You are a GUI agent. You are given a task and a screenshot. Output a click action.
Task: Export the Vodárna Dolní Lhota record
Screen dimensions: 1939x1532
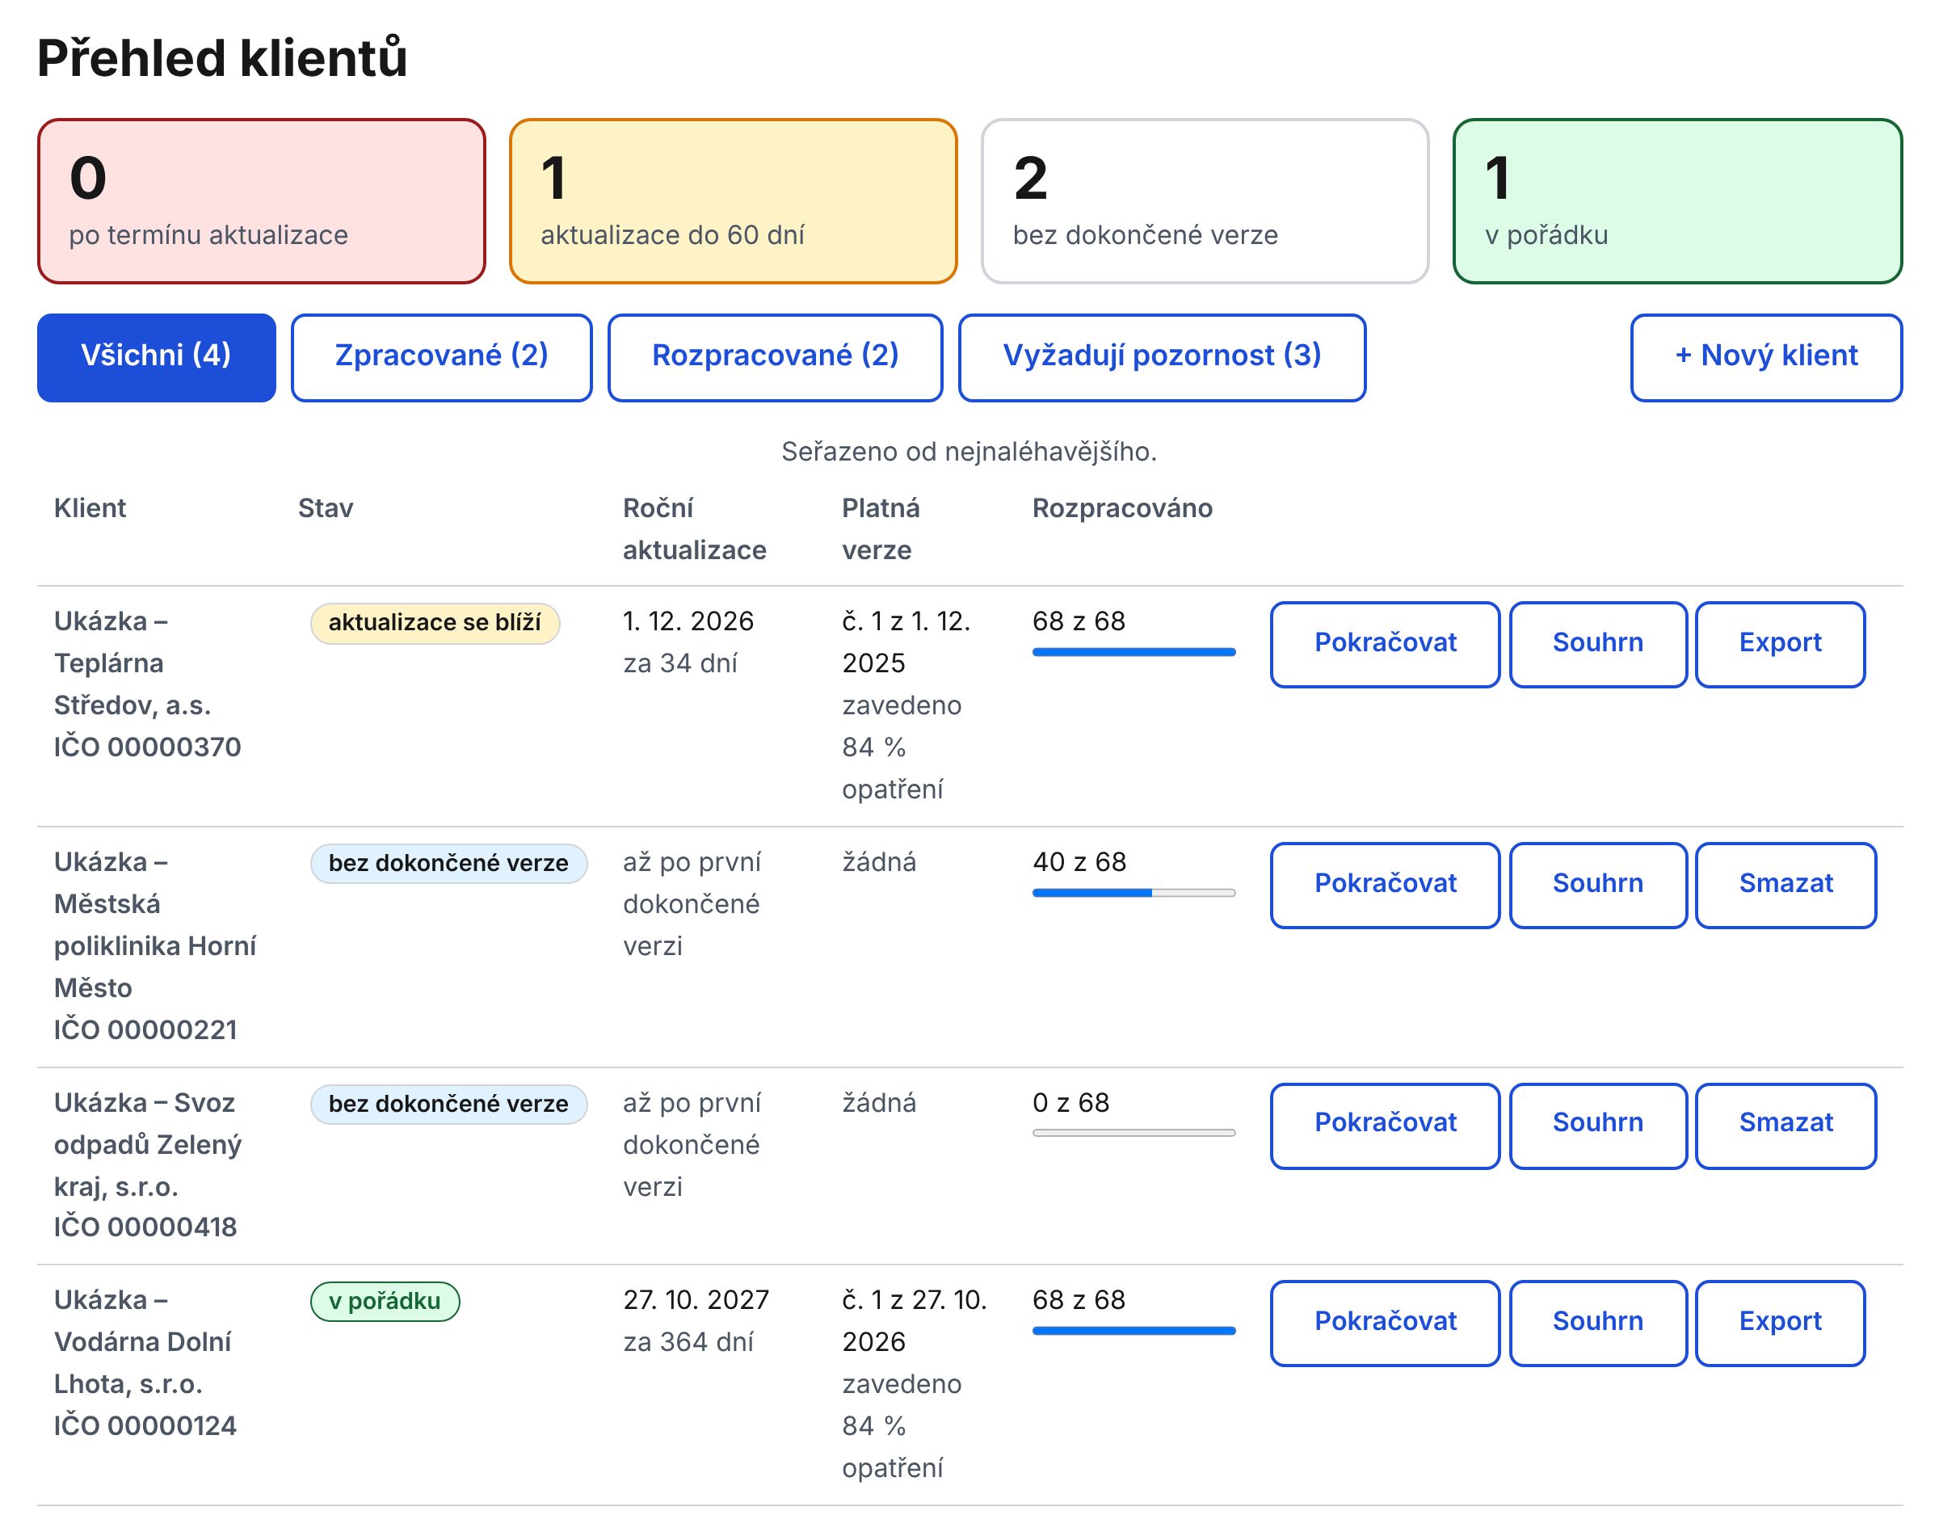1779,1323
